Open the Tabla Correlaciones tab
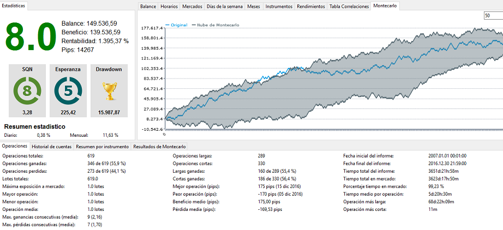The width and height of the screenshot is (503, 230). (349, 7)
